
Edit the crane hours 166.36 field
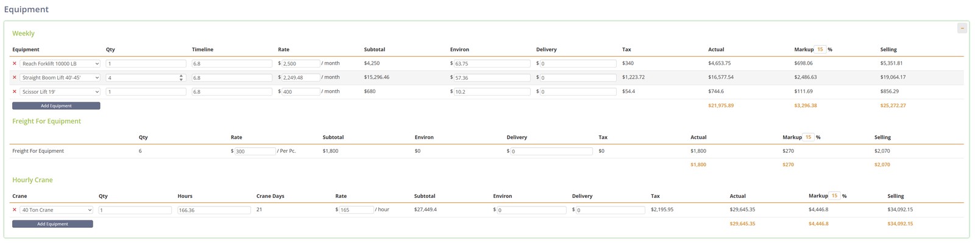tap(214, 210)
